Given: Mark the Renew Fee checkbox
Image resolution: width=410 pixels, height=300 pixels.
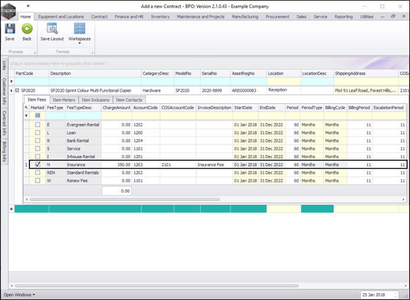Looking at the screenshot, I should pyautogui.click(x=38, y=180).
